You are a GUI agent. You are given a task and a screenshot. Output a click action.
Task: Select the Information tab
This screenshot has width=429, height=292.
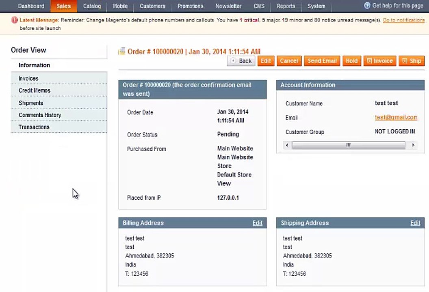(x=59, y=65)
